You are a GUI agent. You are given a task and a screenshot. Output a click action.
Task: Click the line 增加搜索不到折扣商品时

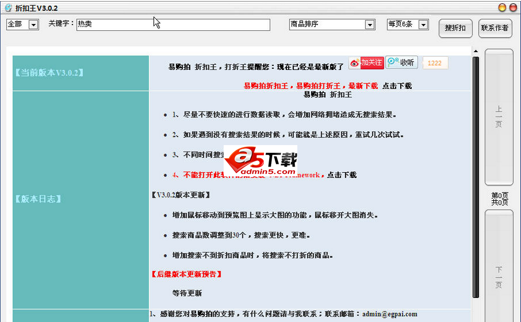coord(252,255)
